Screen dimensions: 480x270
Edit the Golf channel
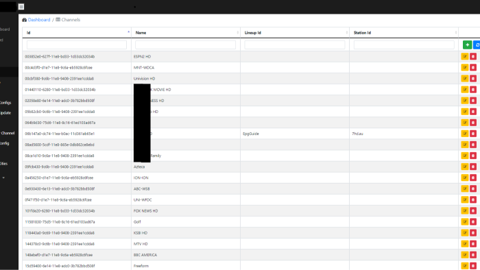(x=465, y=221)
